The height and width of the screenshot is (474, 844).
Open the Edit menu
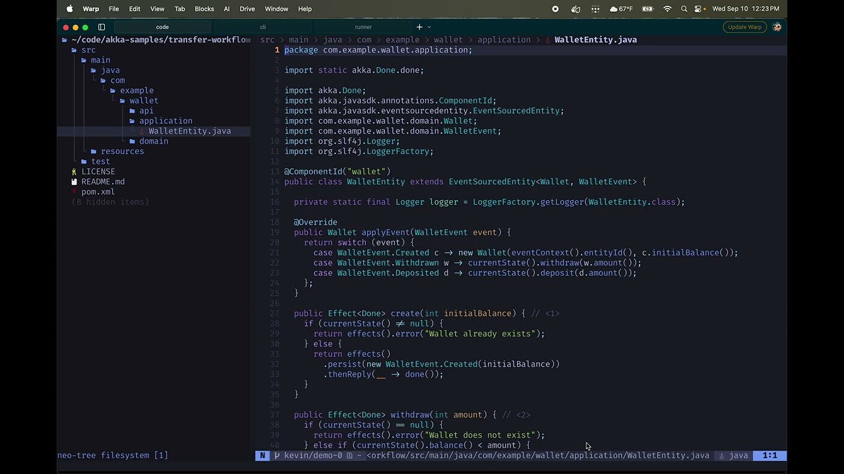(135, 9)
